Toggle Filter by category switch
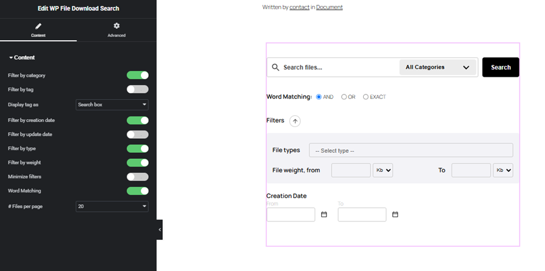Image resolution: width=545 pixels, height=271 pixels. [x=137, y=75]
